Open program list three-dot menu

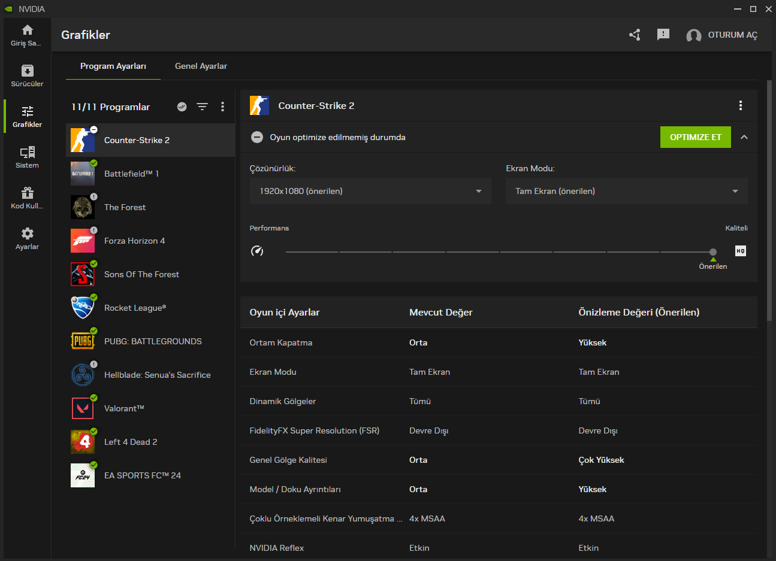tap(222, 107)
